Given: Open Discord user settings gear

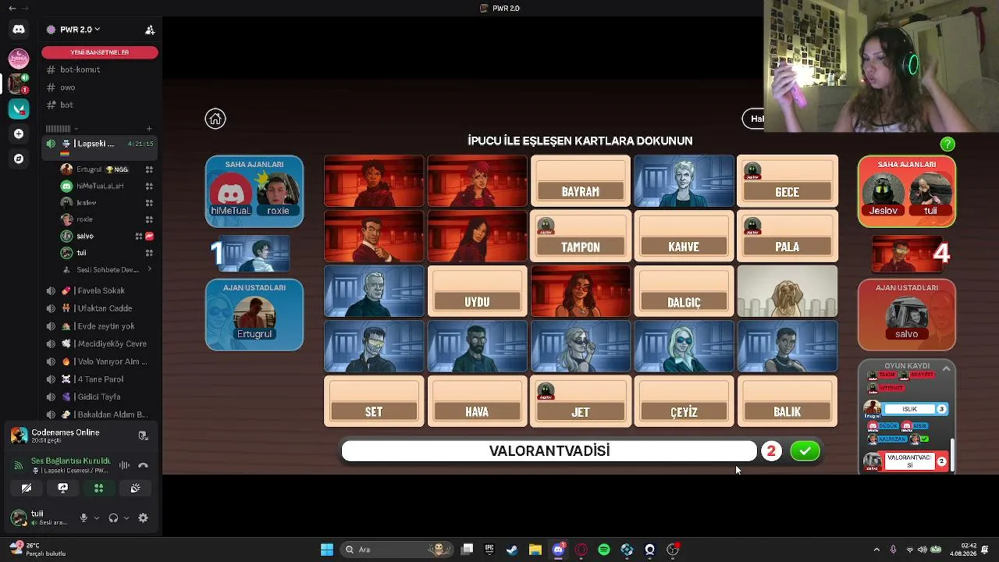Looking at the screenshot, I should click(x=143, y=518).
